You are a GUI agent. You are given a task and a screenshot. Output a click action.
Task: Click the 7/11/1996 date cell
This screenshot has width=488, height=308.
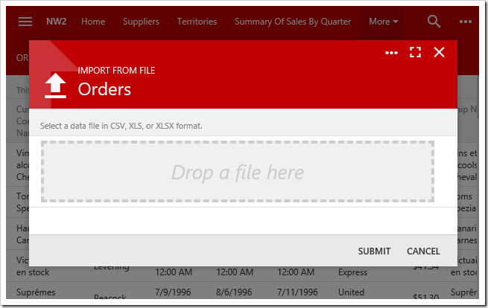tap(297, 292)
